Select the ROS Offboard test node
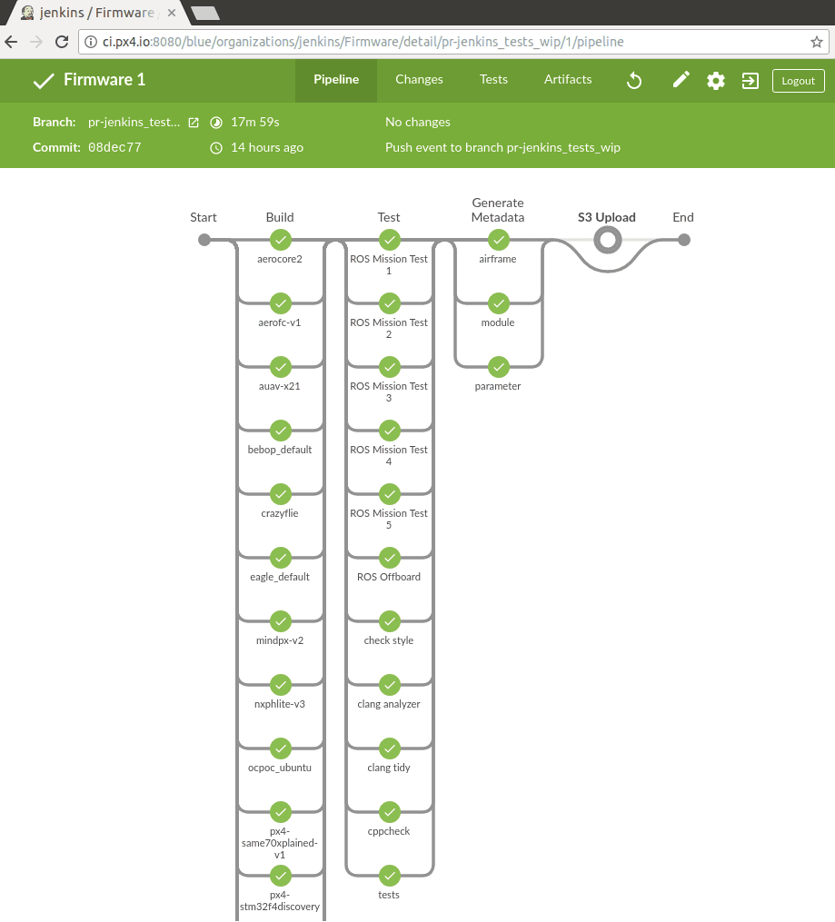The height and width of the screenshot is (922, 835). pos(389,558)
